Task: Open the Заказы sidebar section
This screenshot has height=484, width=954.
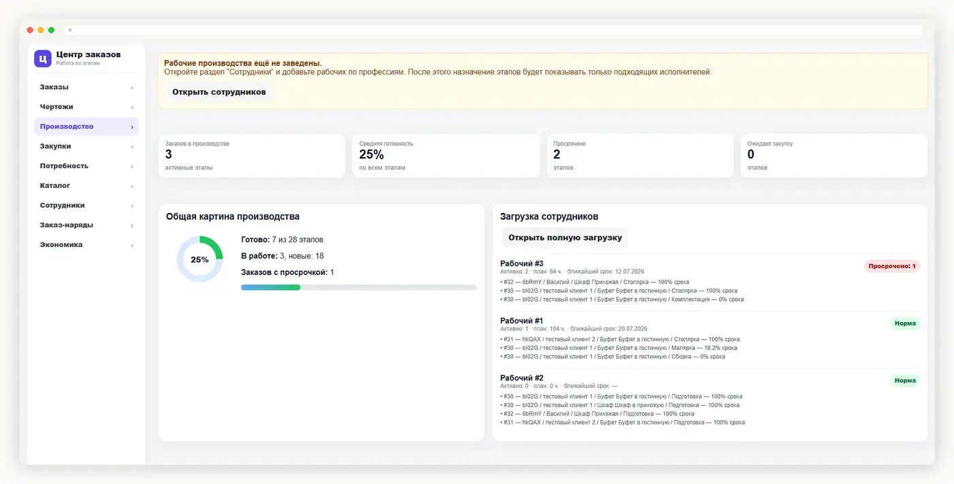Action: tap(87, 87)
